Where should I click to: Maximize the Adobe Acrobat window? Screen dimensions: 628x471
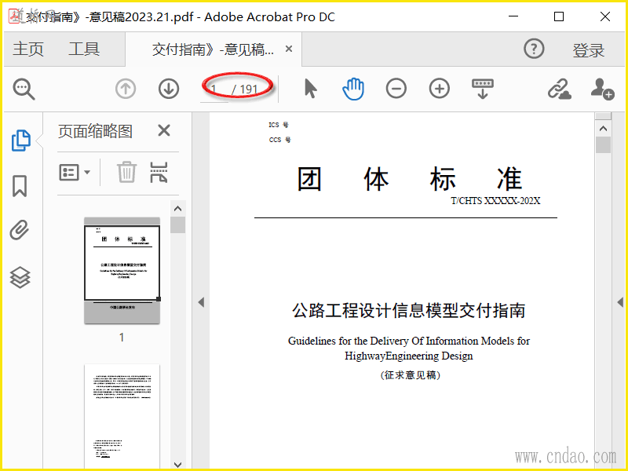click(x=559, y=16)
